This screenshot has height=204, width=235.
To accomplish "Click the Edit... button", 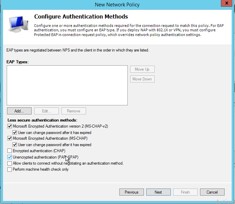I will [x=46, y=111].
